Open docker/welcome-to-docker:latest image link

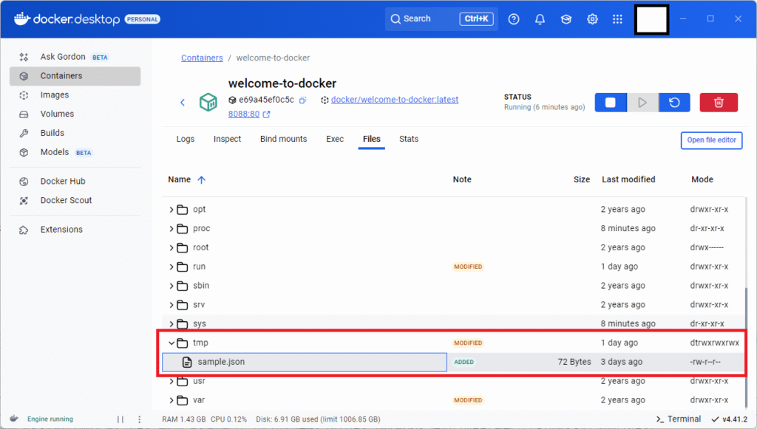point(395,100)
